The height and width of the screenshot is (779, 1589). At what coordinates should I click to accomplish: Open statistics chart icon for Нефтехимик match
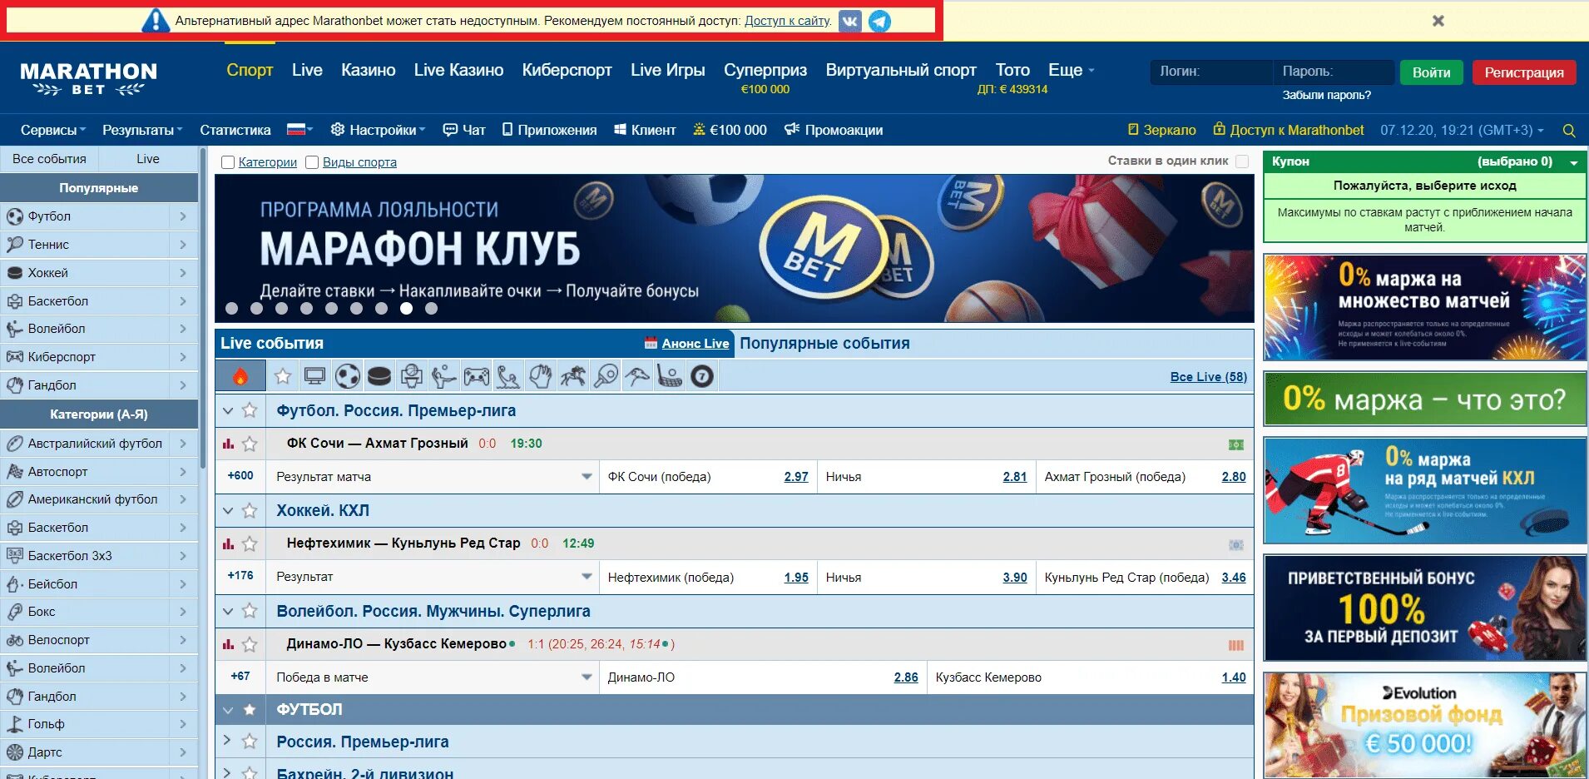(228, 543)
